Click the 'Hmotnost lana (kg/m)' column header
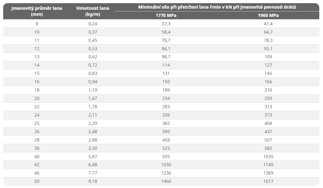This screenshot has height=188, width=323. click(93, 11)
